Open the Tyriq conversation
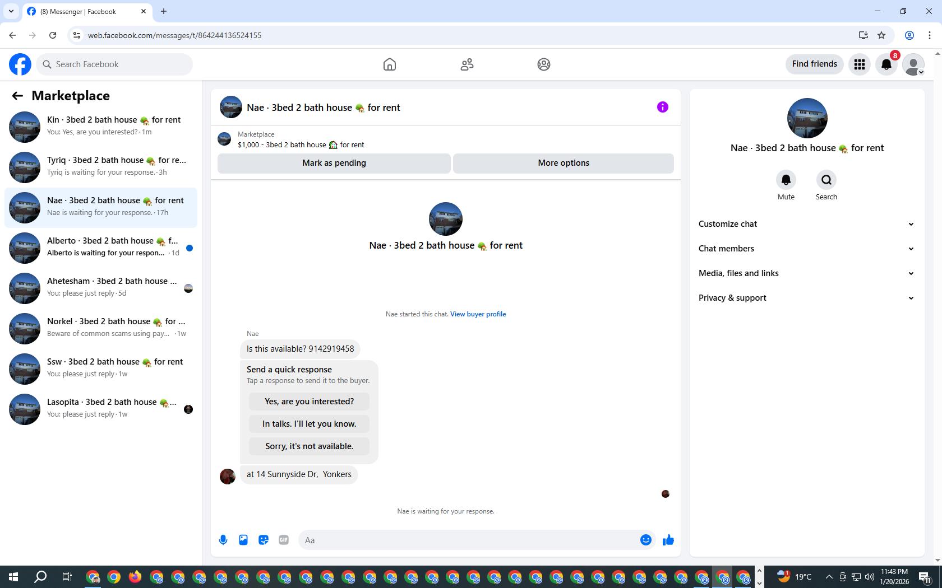 (101, 167)
